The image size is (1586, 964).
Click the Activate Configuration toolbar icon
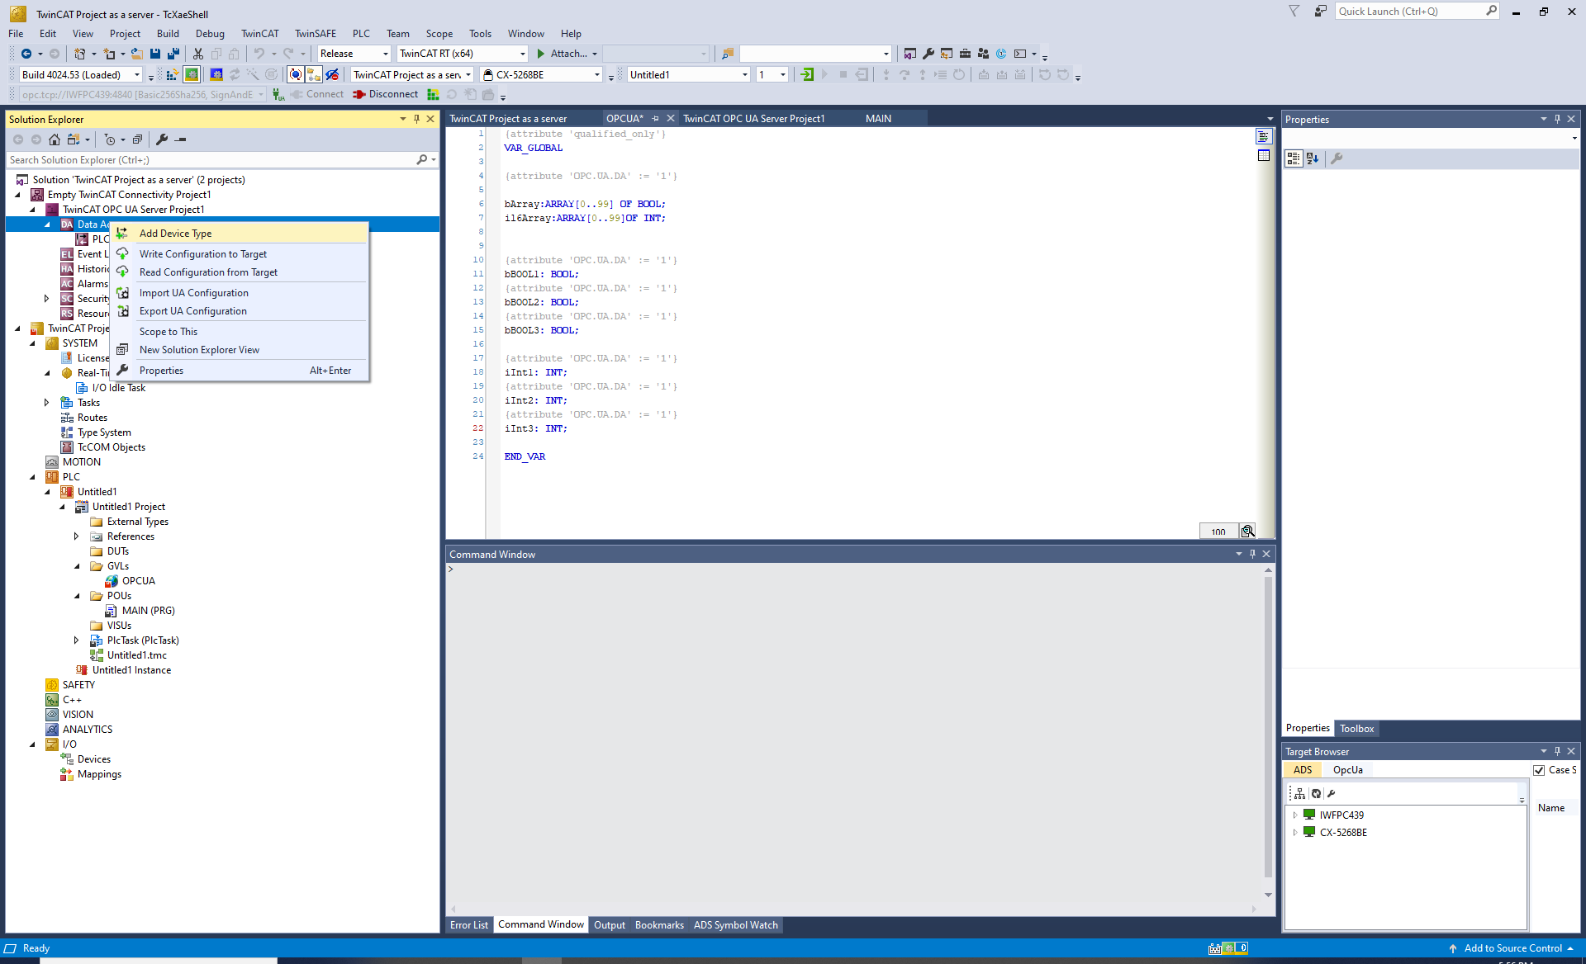click(x=172, y=75)
